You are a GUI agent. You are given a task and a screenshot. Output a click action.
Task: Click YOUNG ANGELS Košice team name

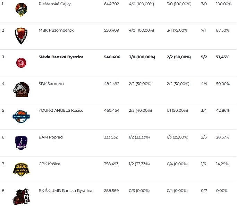click(x=61, y=110)
